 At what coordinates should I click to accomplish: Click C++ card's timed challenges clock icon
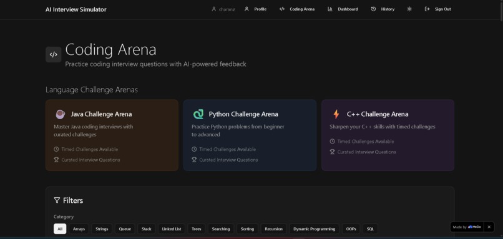pos(332,142)
